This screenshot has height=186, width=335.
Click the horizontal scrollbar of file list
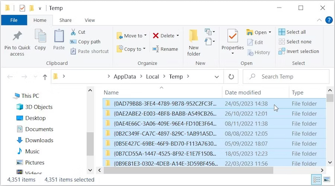[189, 170]
